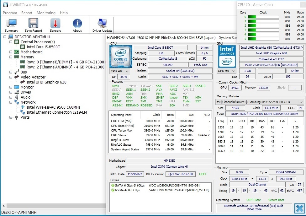
Task: Click the Wi-Fi icon for Wireless-AC 9560
Action: [x=23, y=107]
